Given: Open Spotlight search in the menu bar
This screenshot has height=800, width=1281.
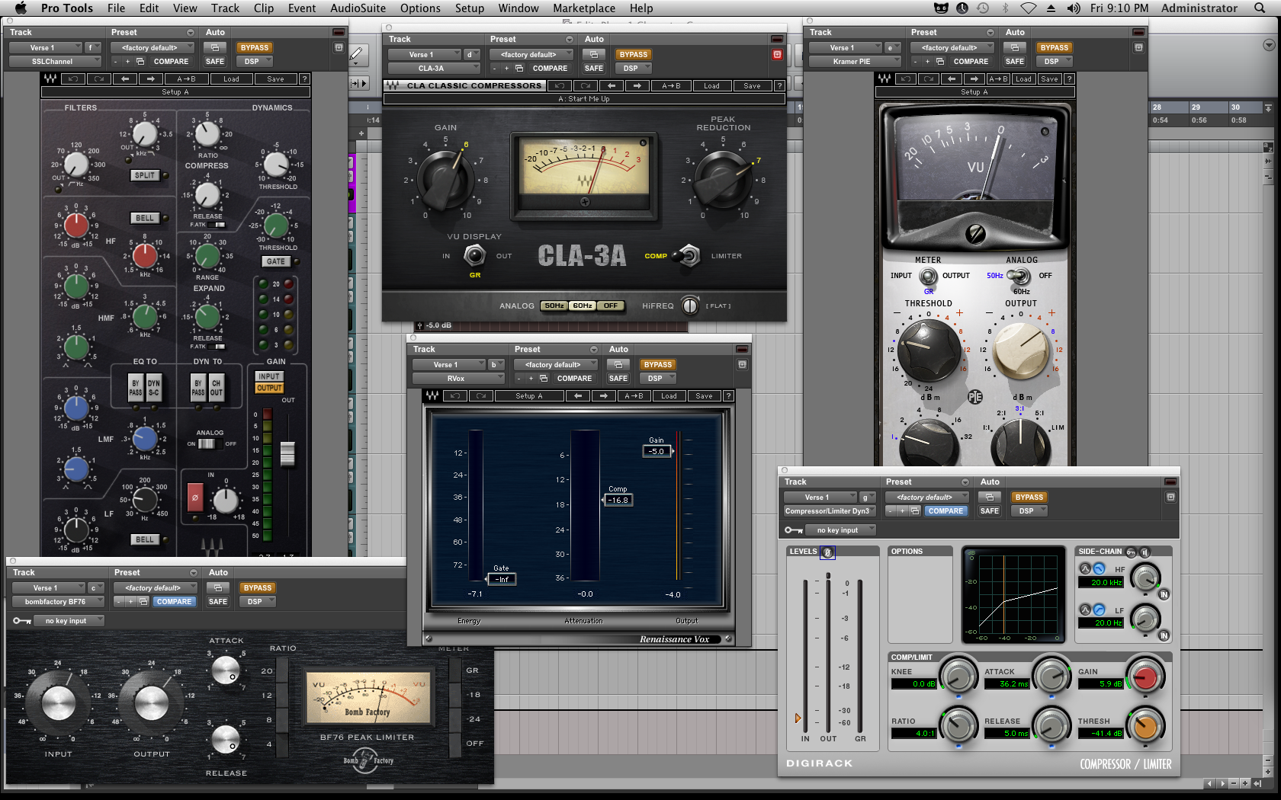Looking at the screenshot, I should [1260, 8].
